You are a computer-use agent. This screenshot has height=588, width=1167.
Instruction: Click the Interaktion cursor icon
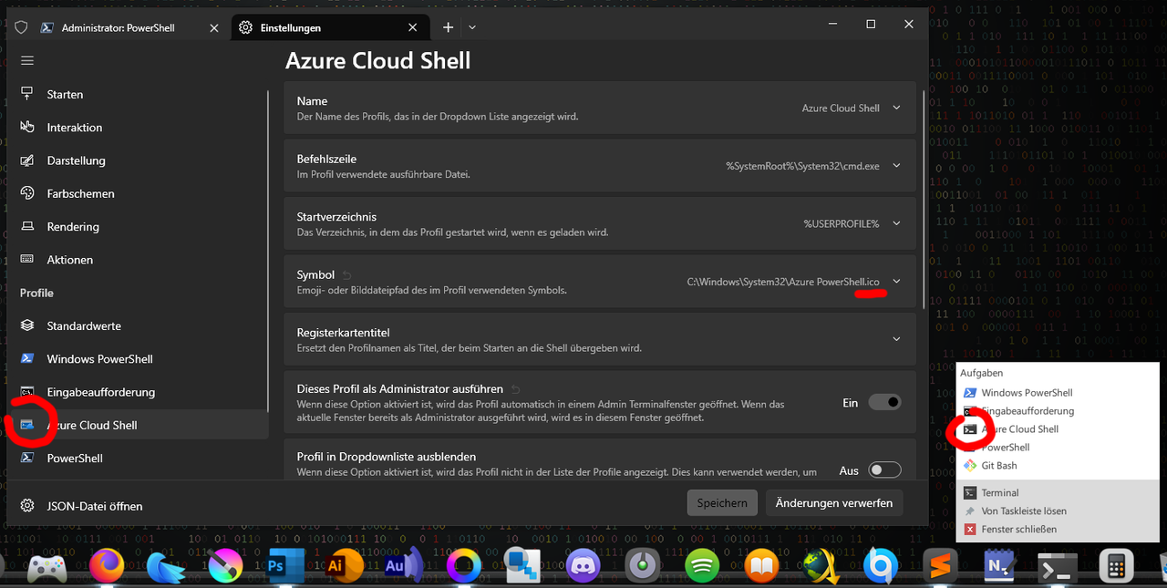click(27, 128)
